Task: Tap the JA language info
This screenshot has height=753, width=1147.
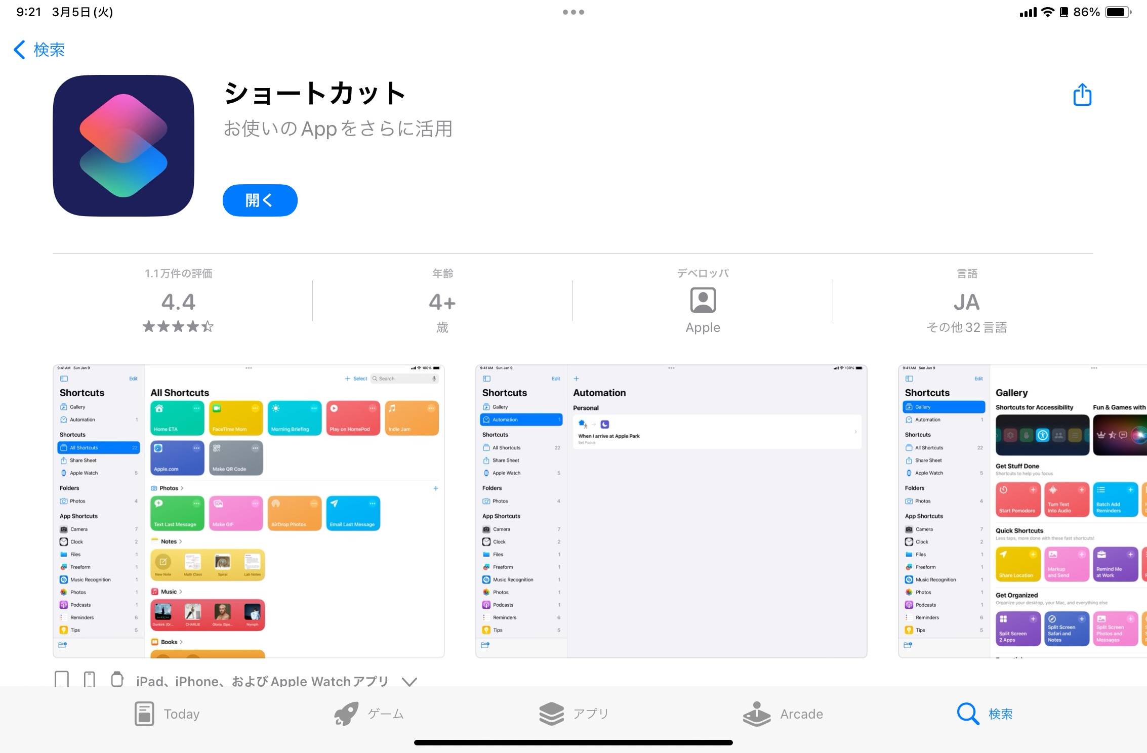Action: [966, 302]
